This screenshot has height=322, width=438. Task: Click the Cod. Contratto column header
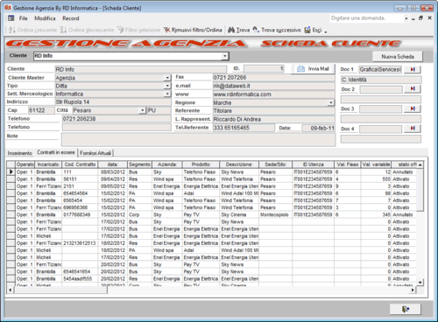point(80,164)
